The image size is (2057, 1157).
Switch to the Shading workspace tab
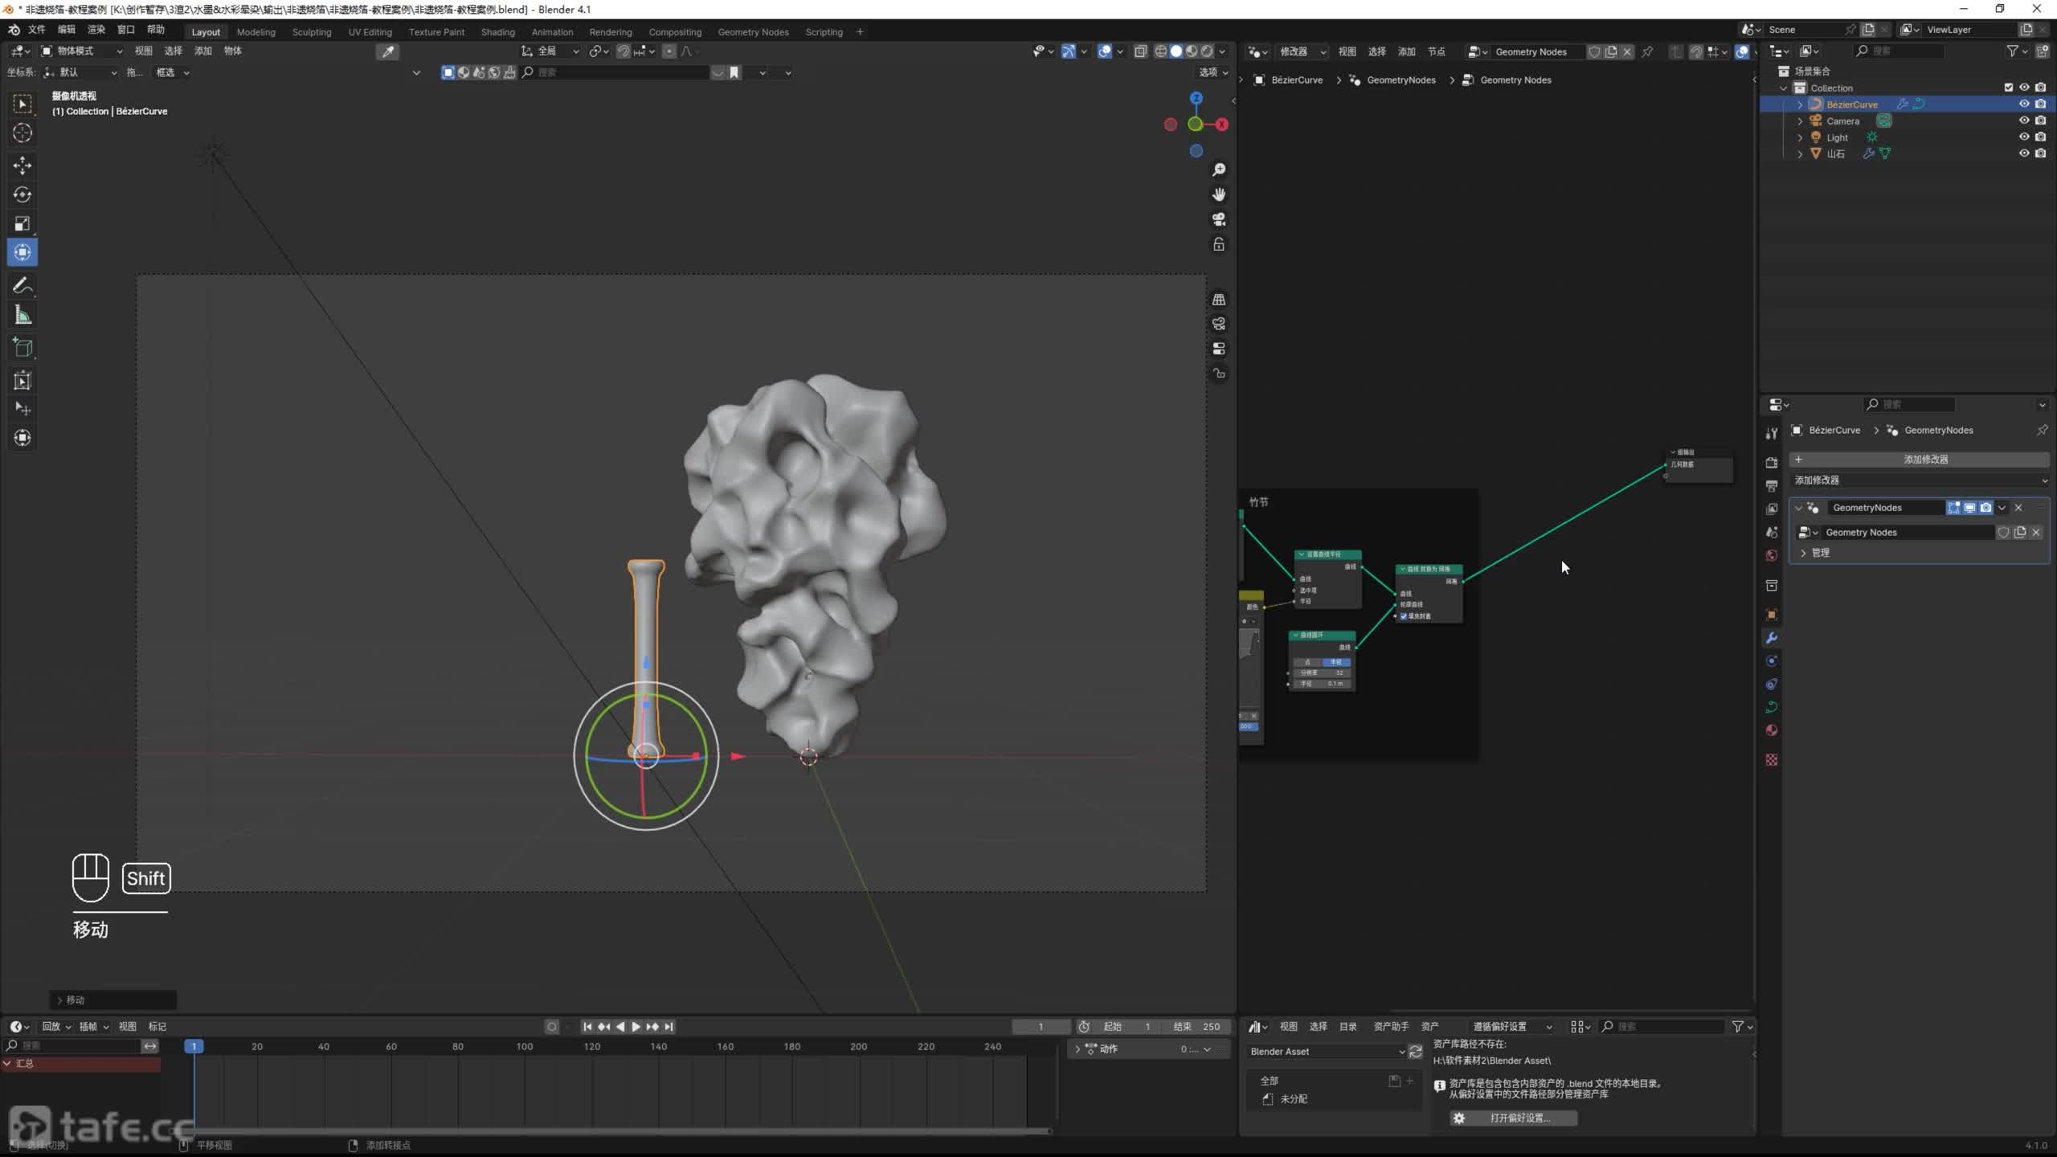[x=497, y=32]
